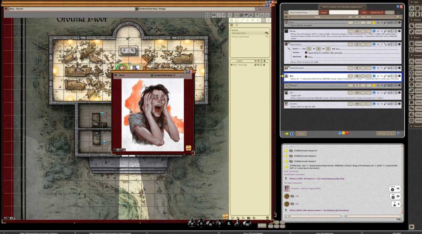
Task: Click the Round button in tracker footer
Action: 382,133
